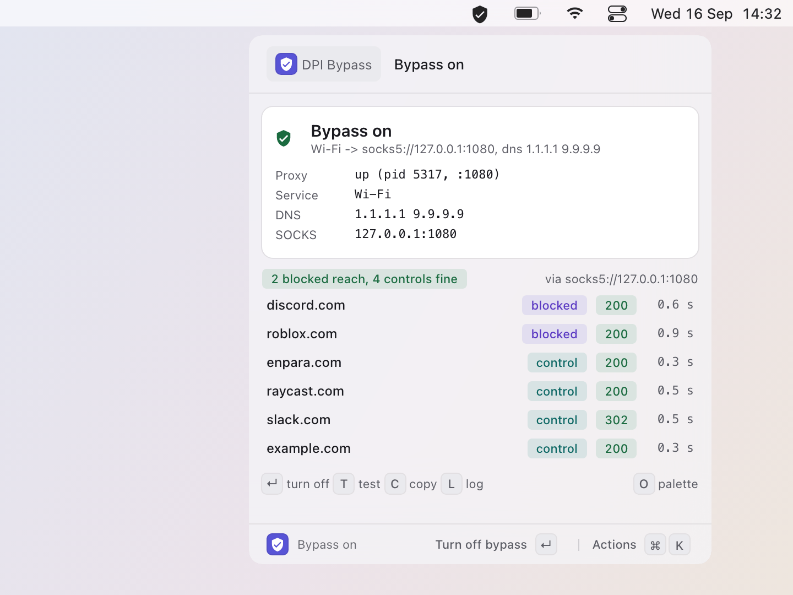
Task: Click the blocked tag for roblox.com
Action: pyautogui.click(x=555, y=334)
